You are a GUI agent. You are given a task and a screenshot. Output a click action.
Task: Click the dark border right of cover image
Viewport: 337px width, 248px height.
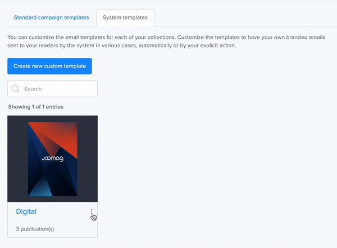(x=87, y=159)
